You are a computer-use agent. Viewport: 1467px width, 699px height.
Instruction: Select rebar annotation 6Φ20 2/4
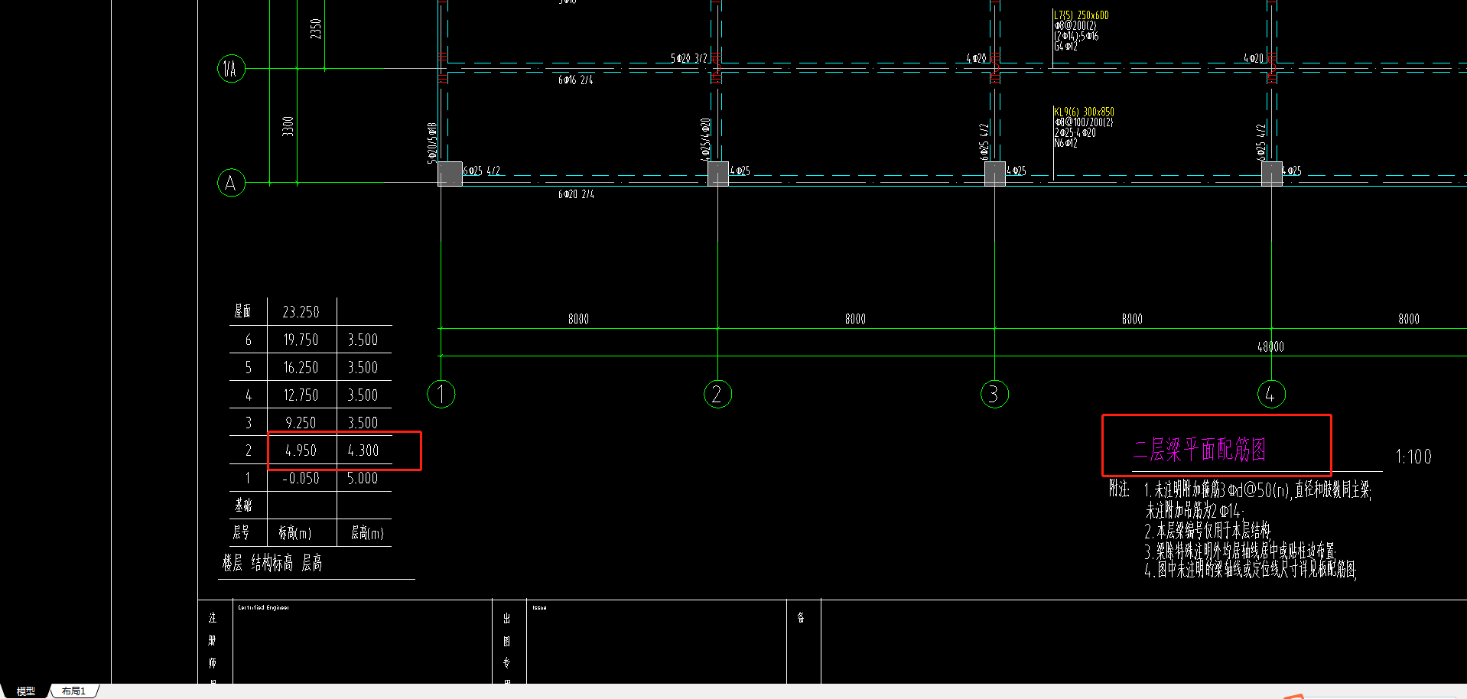pyautogui.click(x=576, y=194)
